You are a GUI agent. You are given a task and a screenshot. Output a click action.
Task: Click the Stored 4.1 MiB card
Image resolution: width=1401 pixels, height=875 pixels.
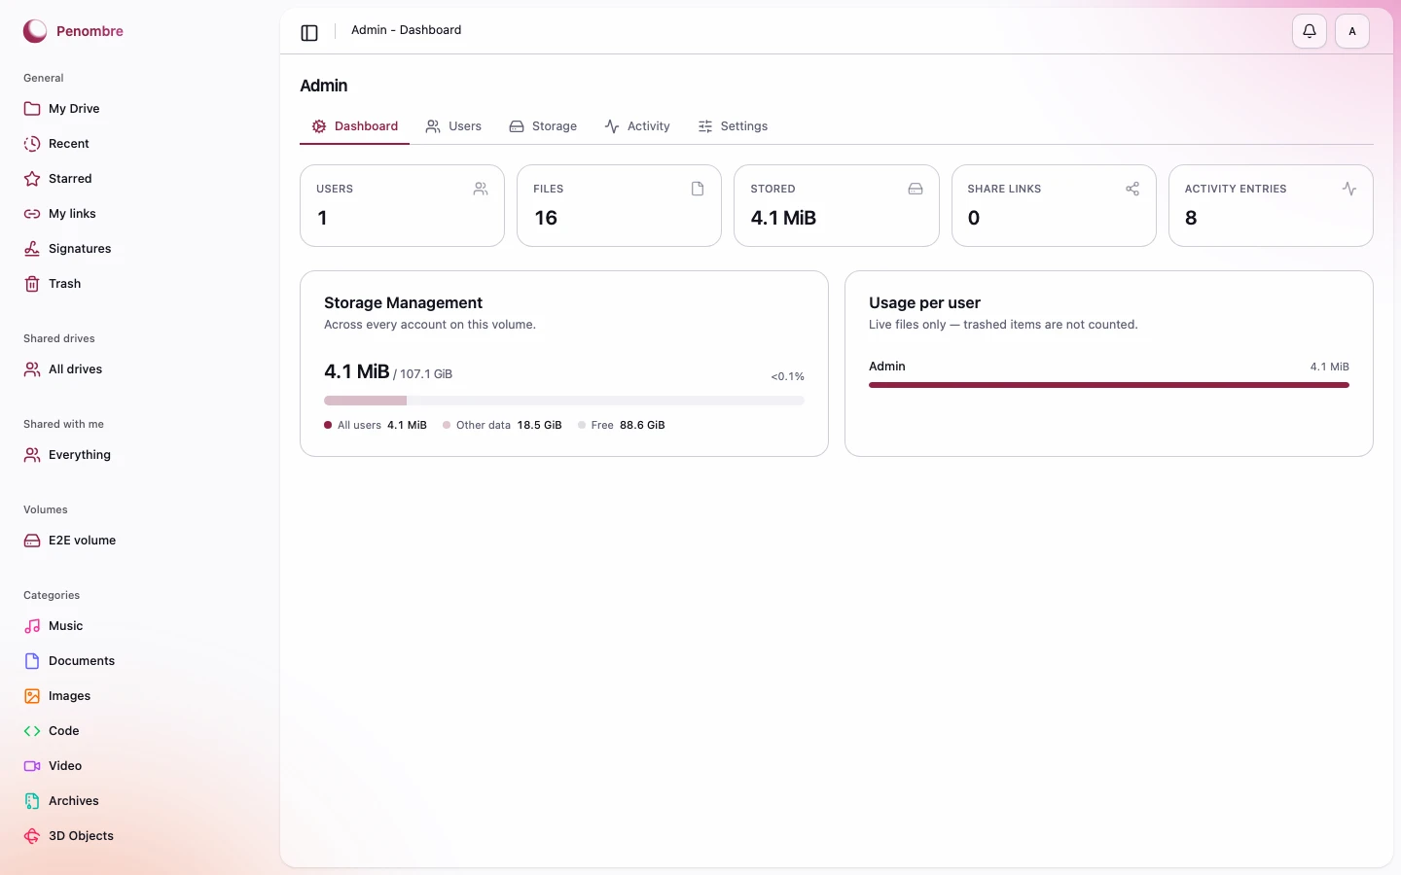[837, 205]
